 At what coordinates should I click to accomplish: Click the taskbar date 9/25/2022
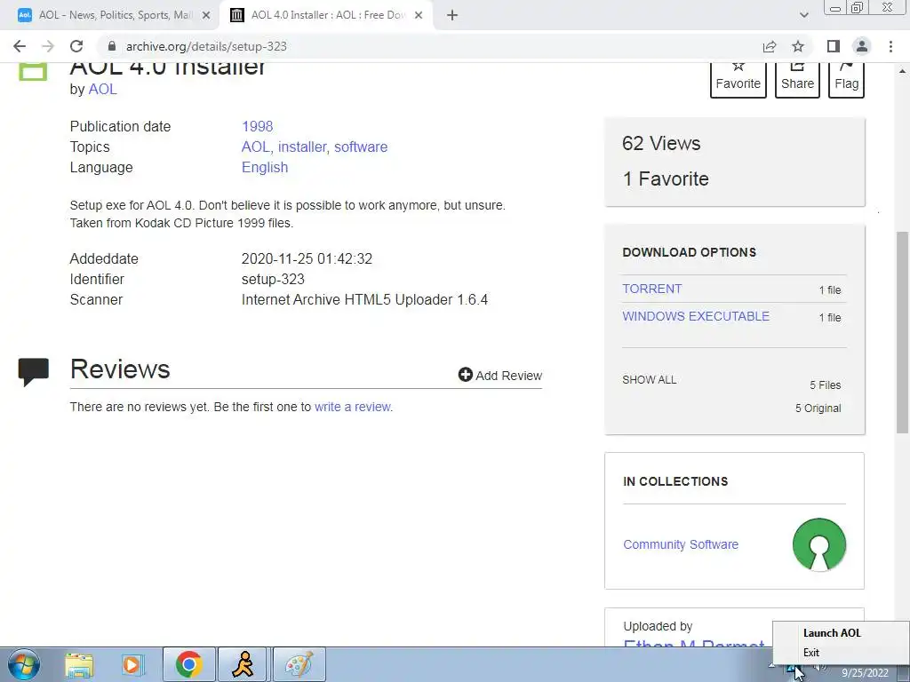tap(865, 673)
